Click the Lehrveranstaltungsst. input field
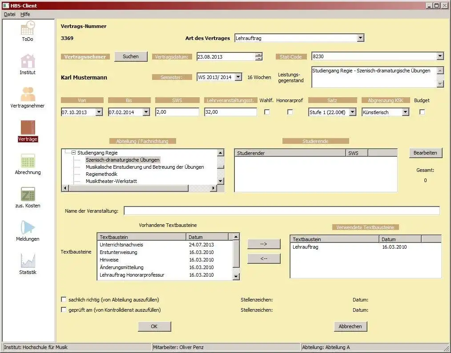Viewport: 451px width, 353px height. pyautogui.click(x=230, y=112)
